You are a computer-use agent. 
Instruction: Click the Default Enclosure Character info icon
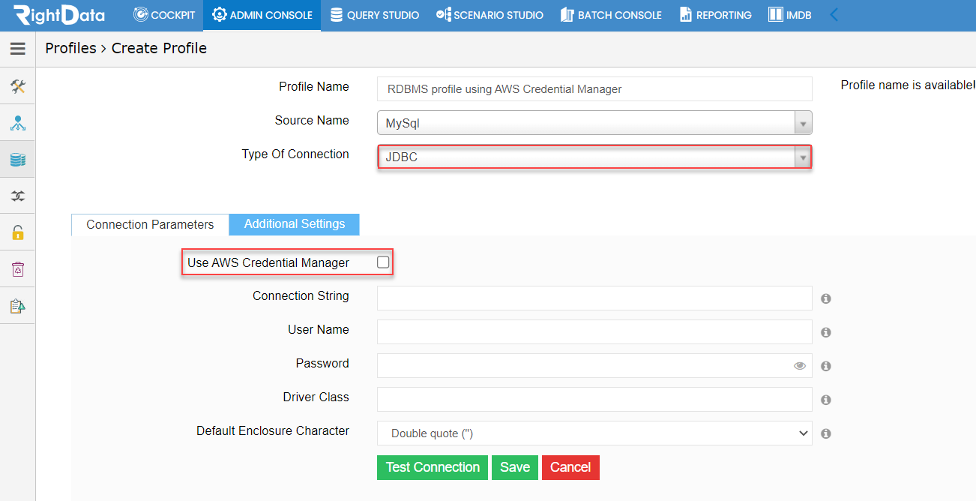[826, 433]
